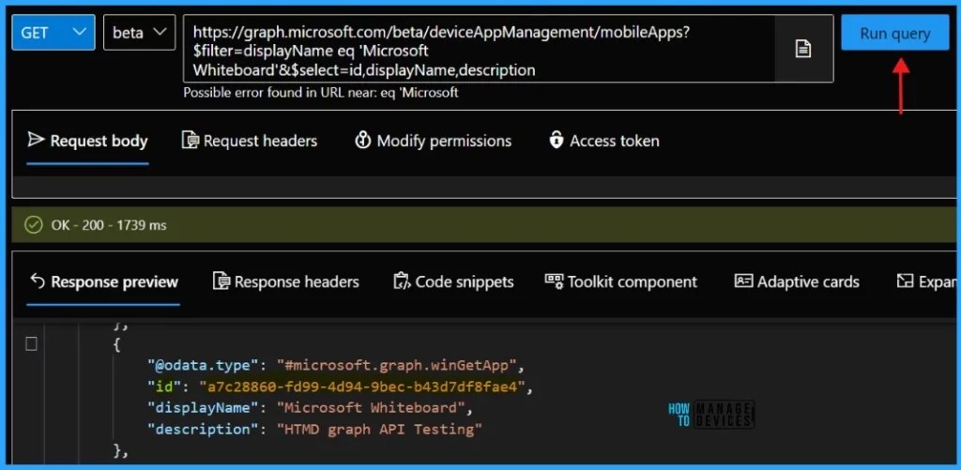Click the Run query button

point(894,33)
